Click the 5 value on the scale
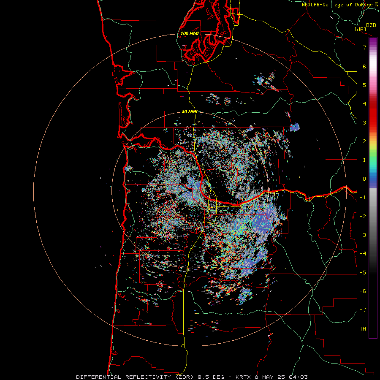380x380 pixels. tap(364, 85)
